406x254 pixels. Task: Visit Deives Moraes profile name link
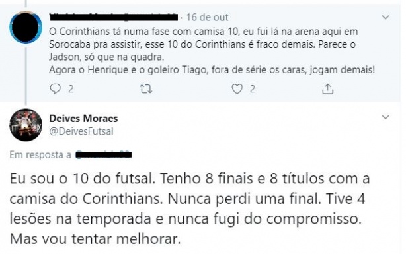click(83, 118)
